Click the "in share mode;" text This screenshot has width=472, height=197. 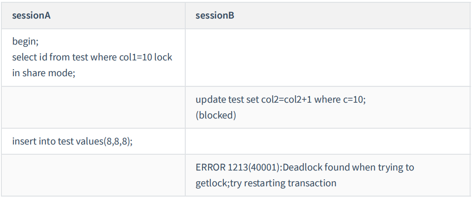pyautogui.click(x=43, y=73)
